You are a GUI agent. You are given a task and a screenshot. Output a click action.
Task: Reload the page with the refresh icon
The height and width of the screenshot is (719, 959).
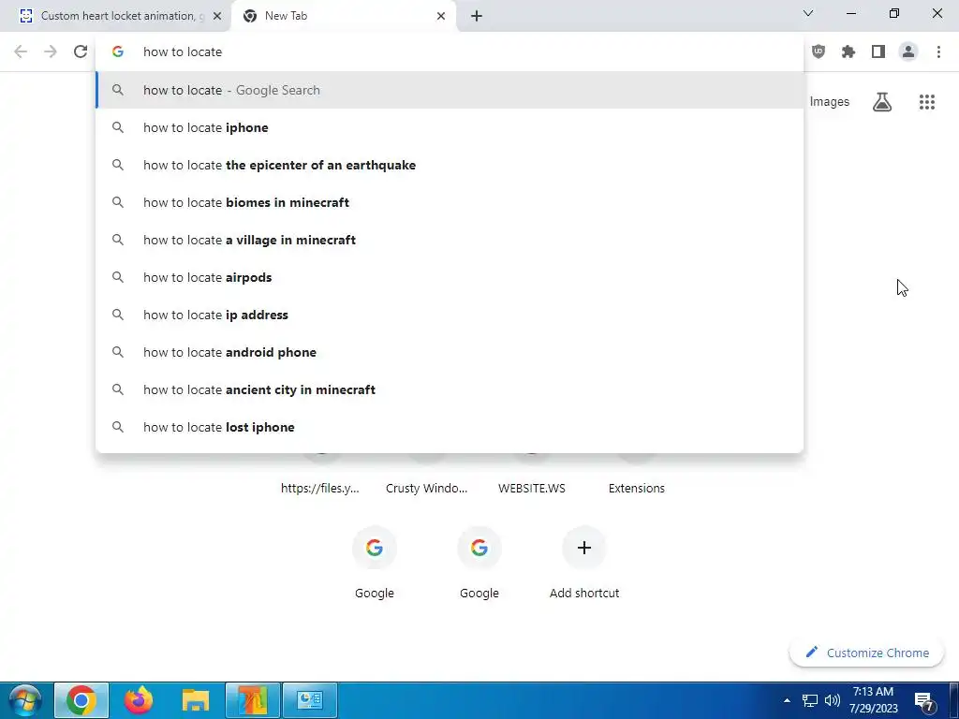point(81,52)
